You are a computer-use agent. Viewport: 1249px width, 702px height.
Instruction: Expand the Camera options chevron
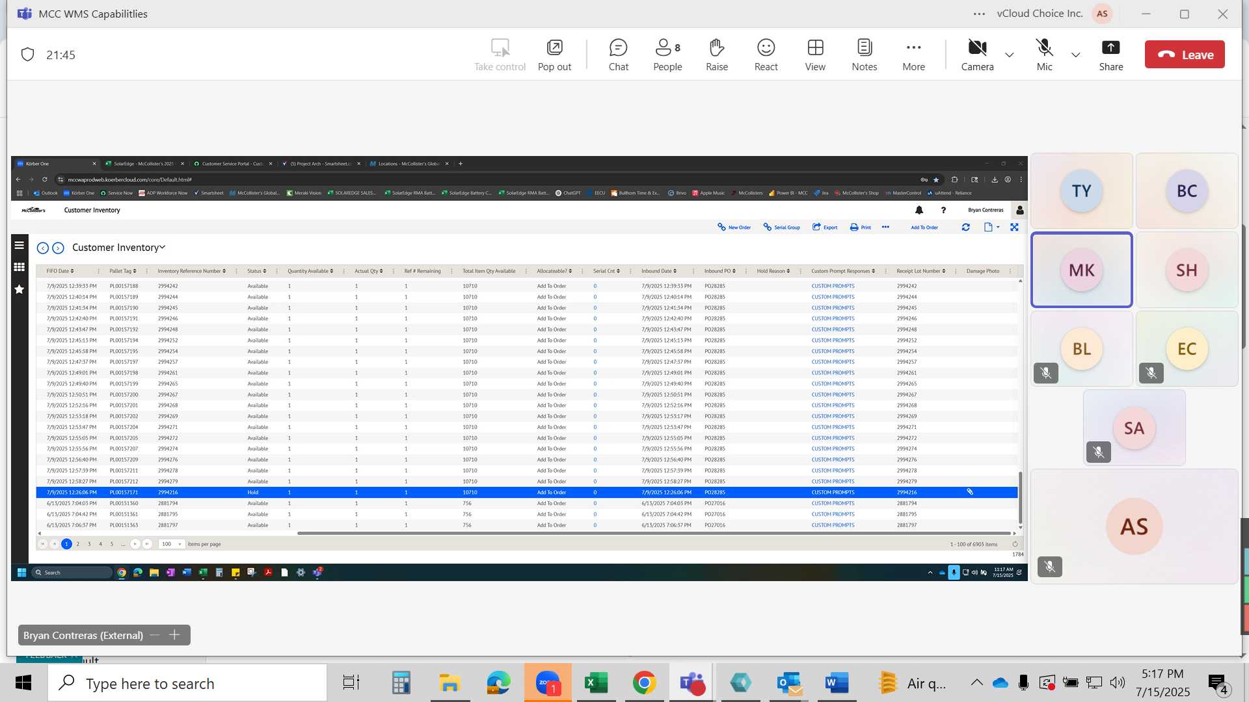(x=1009, y=55)
